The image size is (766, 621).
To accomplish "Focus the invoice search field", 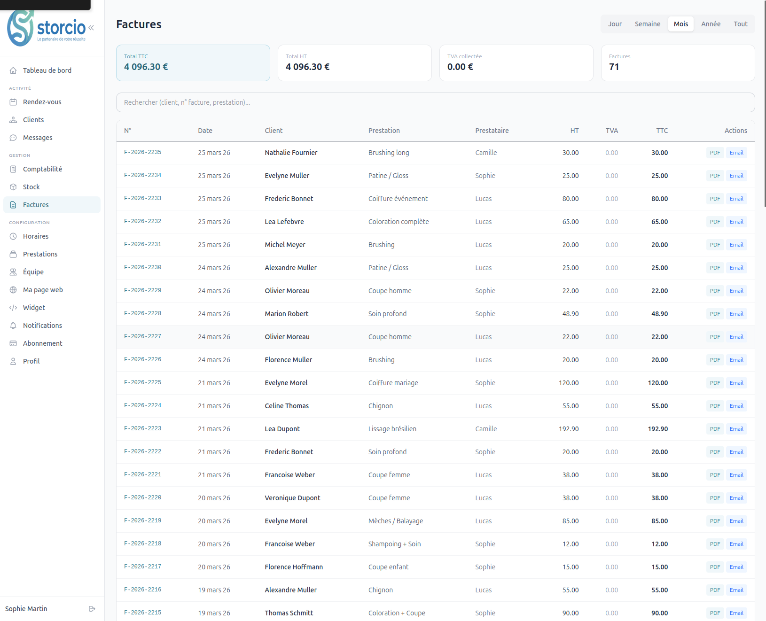I will [435, 102].
